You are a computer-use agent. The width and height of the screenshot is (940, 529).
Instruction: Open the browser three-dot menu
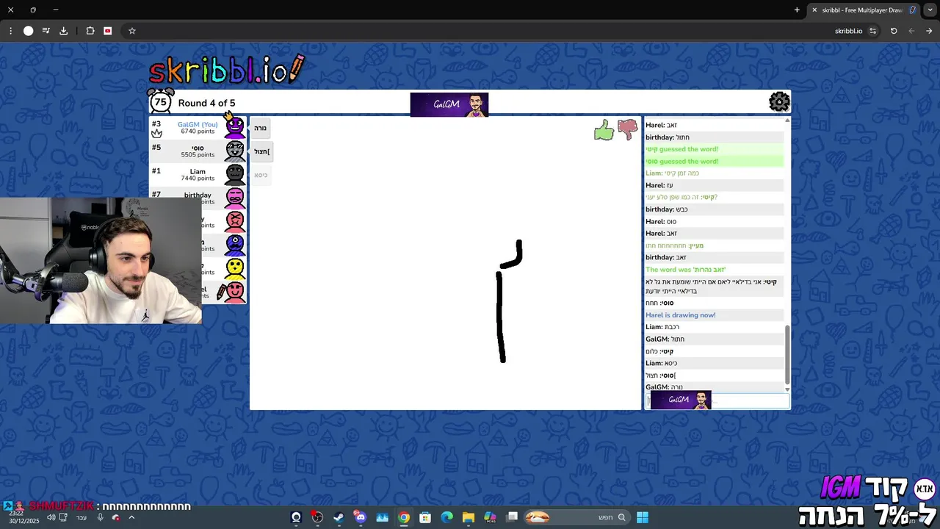click(x=10, y=31)
